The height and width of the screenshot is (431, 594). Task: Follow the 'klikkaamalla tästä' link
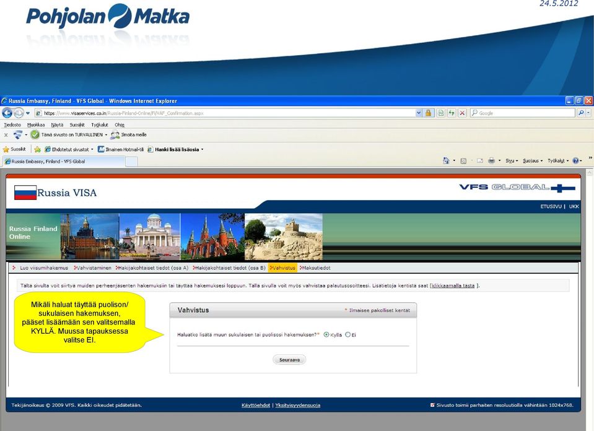pyautogui.click(x=453, y=285)
